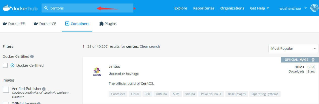The height and width of the screenshot is (104, 319).
Task: Enable the Verified Publisher checkbox
Action: 6,90
